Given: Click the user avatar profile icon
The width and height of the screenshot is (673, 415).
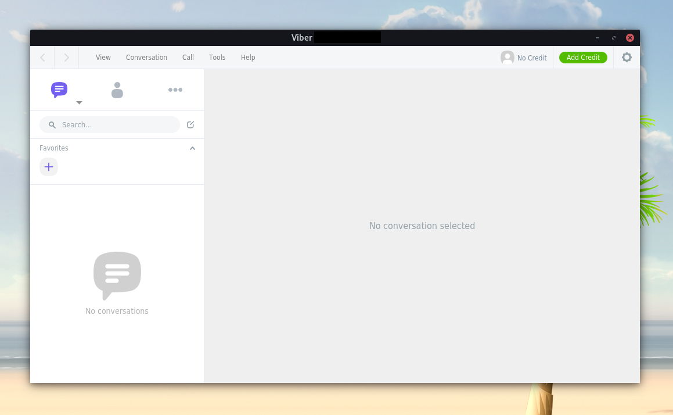Looking at the screenshot, I should (507, 58).
